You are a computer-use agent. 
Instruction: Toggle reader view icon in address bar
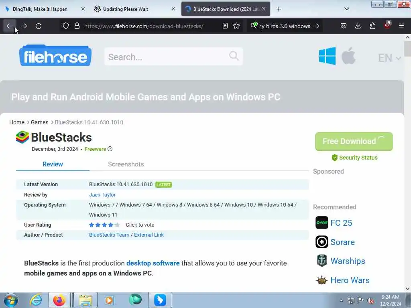pos(225,26)
